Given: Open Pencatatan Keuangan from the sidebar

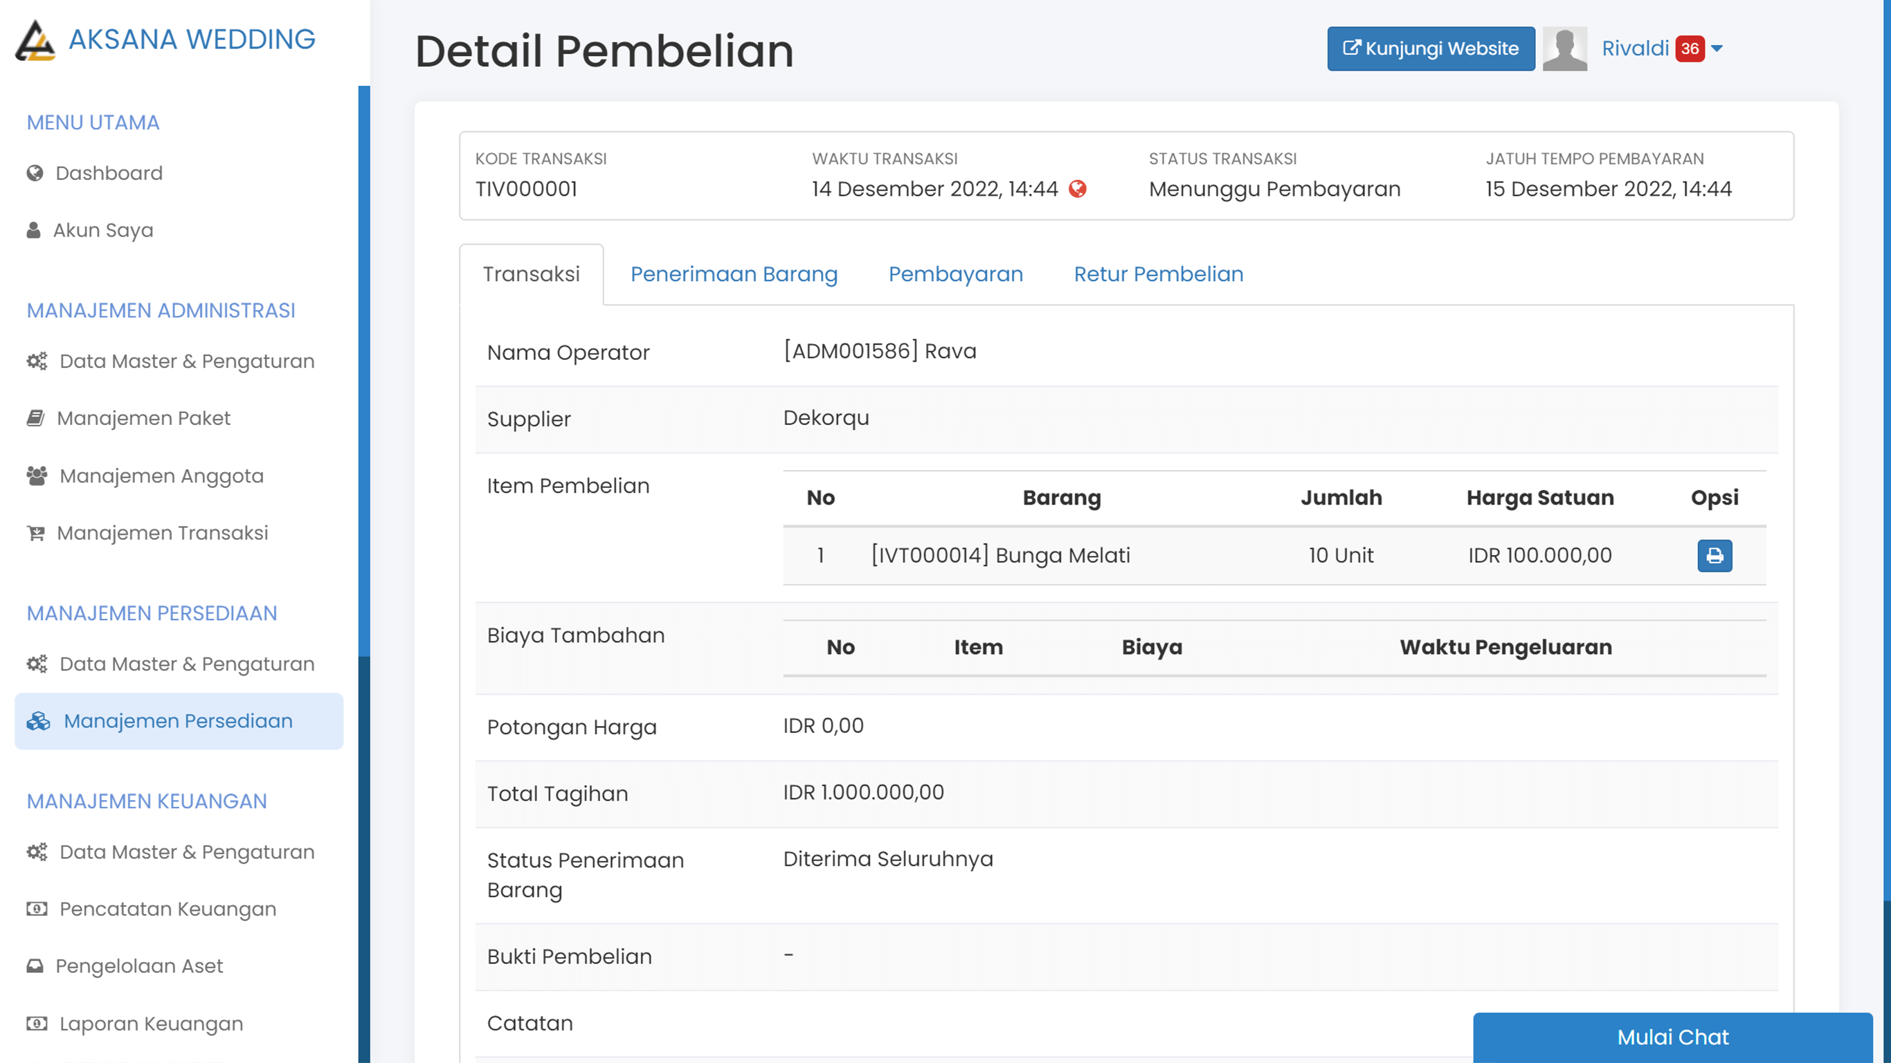Looking at the screenshot, I should point(167,909).
